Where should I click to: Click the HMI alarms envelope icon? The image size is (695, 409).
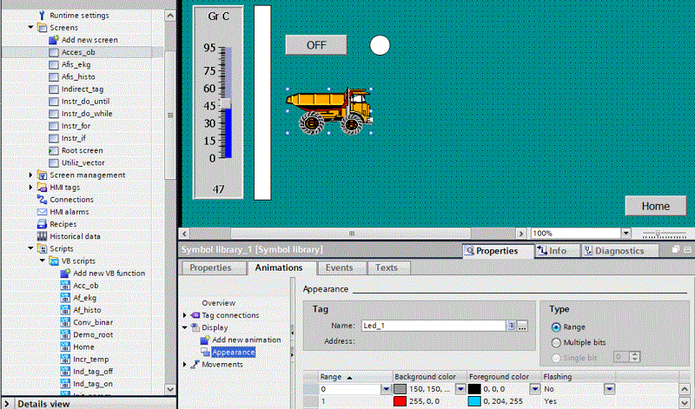coord(42,211)
